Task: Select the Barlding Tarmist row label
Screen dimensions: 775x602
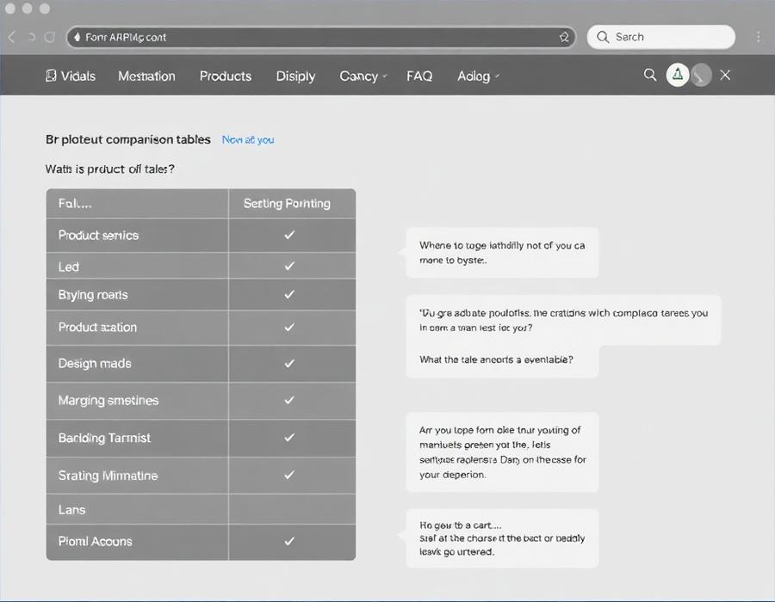Action: 104,438
